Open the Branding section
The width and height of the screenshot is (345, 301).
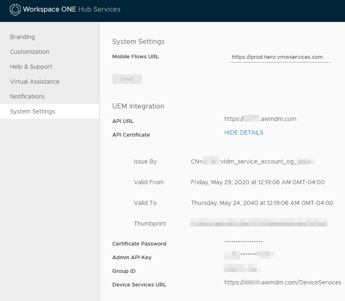[22, 37]
